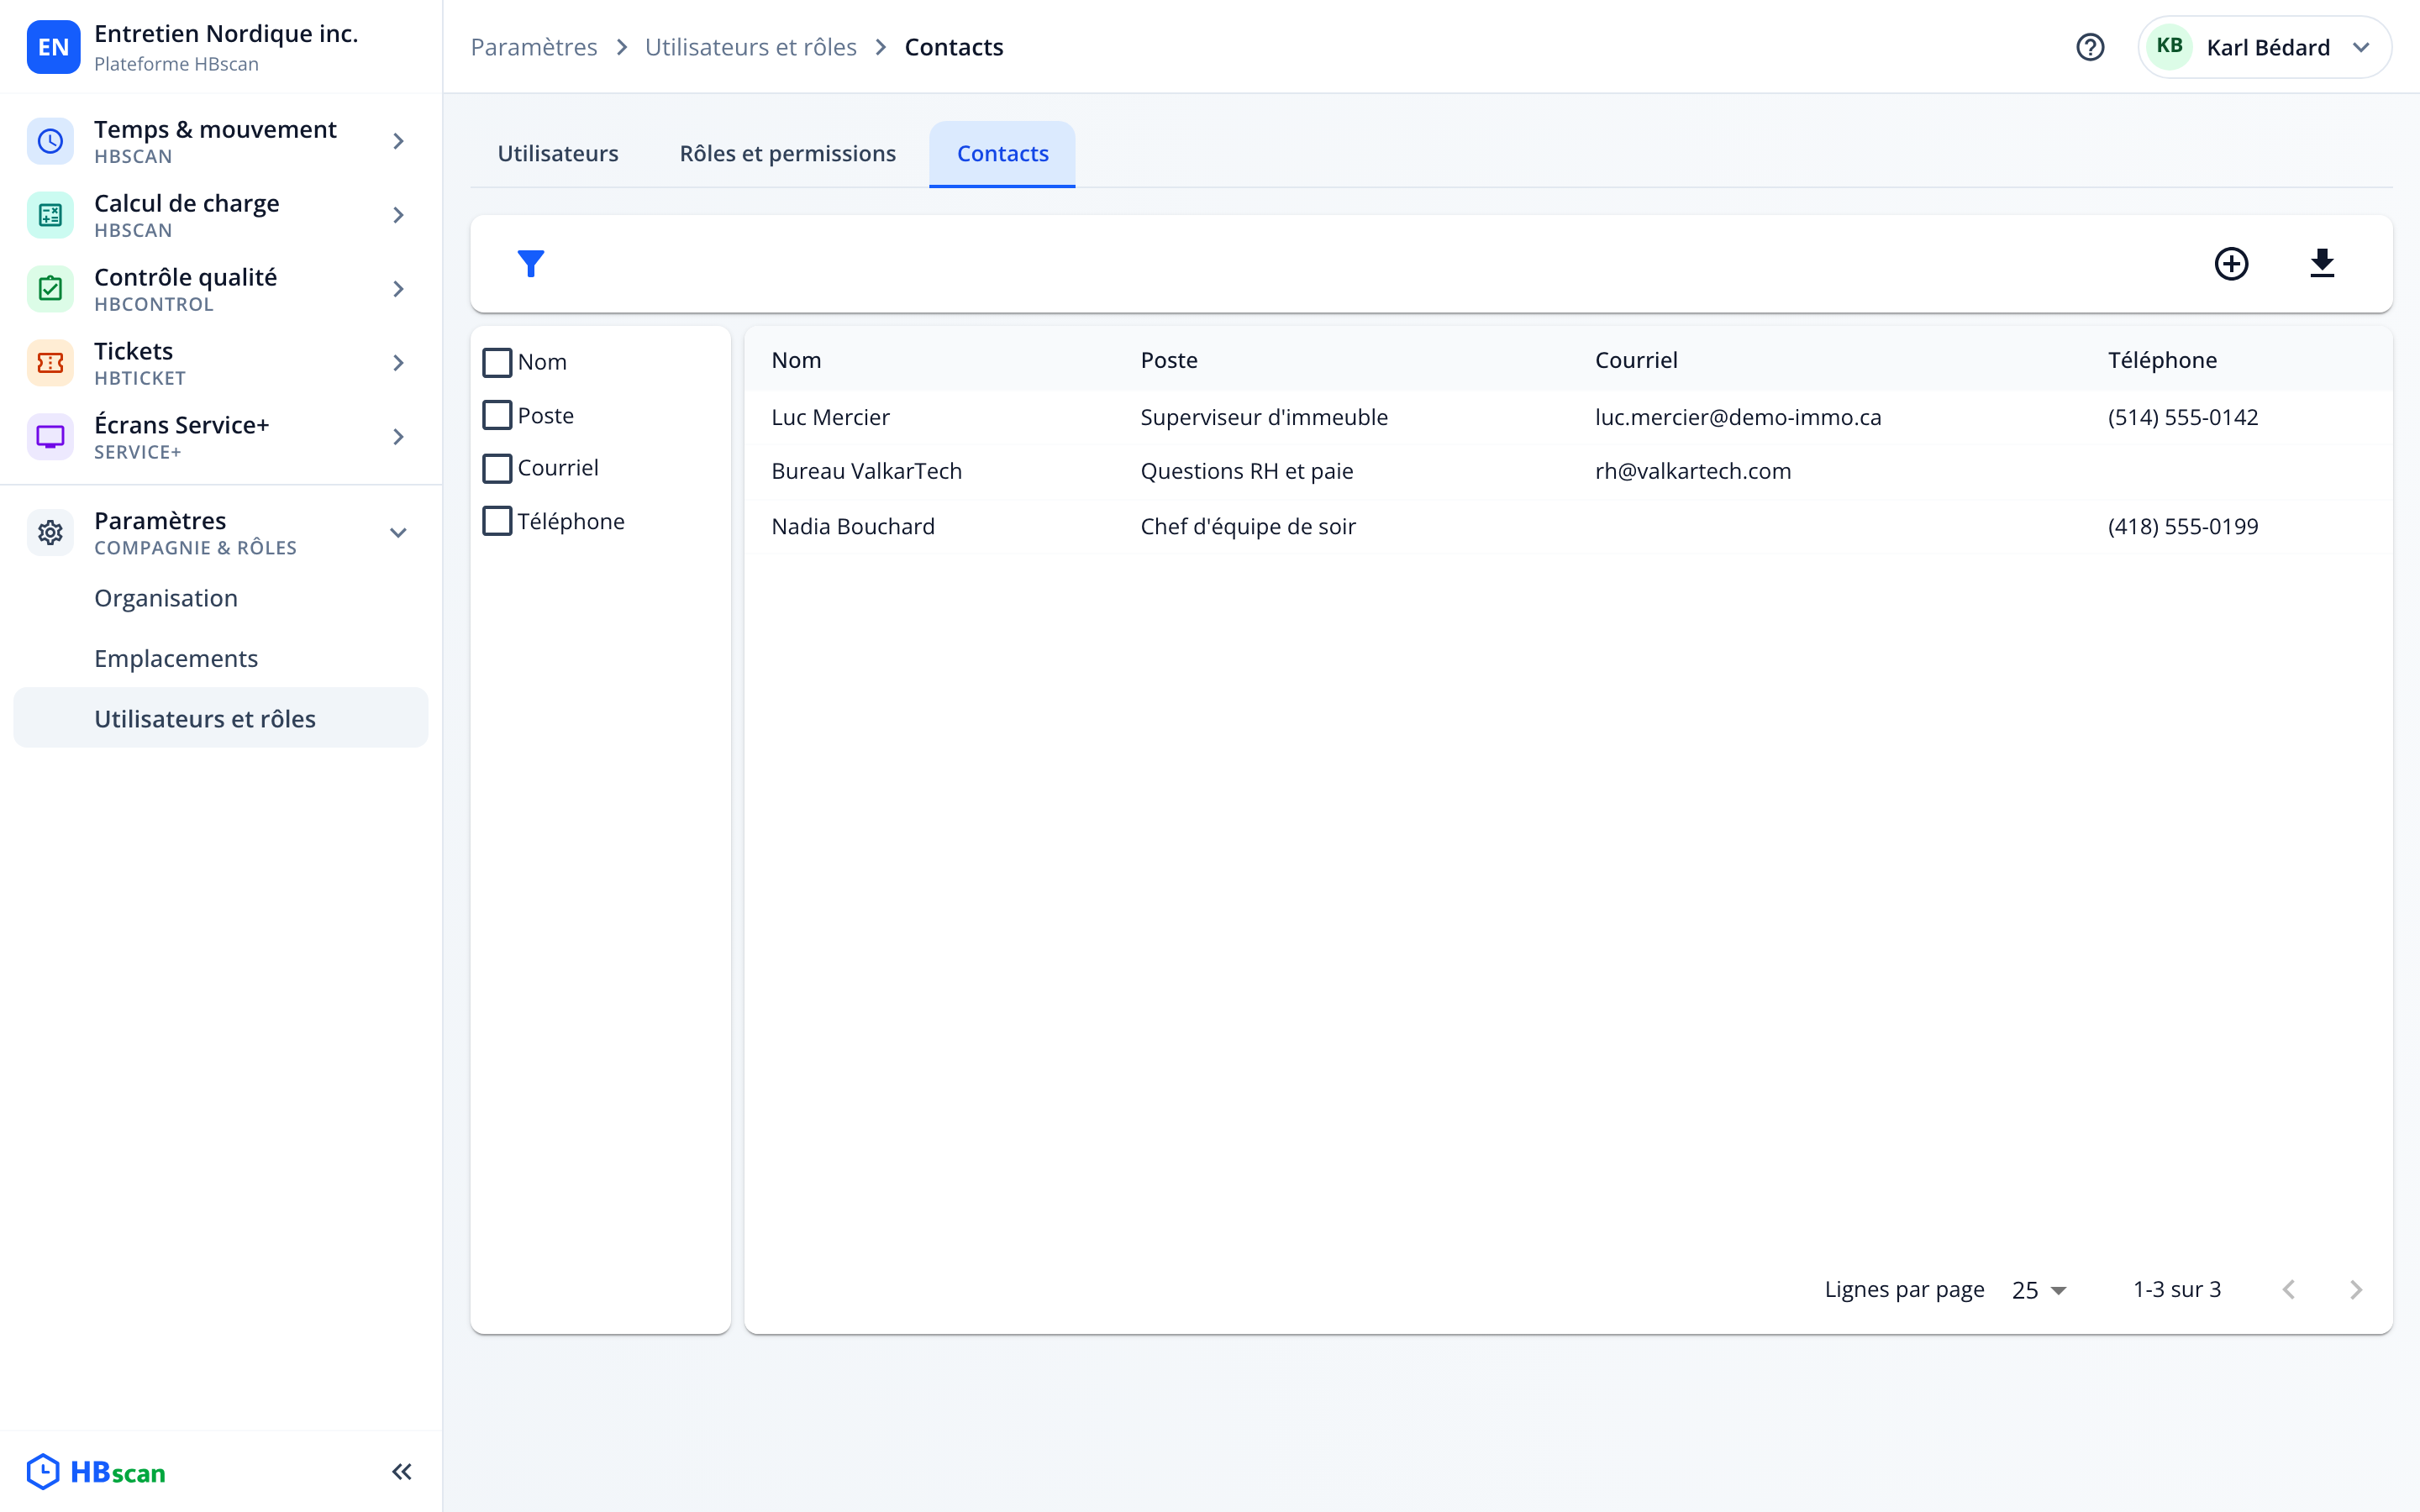Expand Temps & mouvement chevron
This screenshot has height=1512, width=2420.
(398, 141)
